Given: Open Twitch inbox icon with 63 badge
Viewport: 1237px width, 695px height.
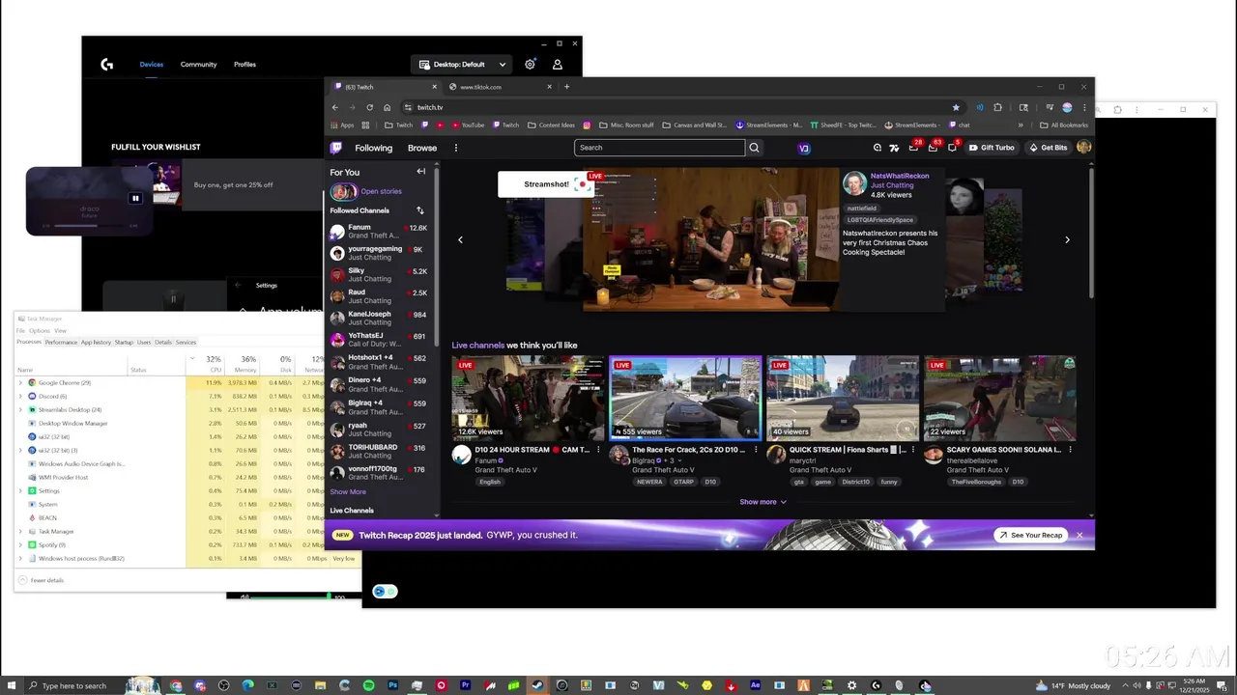Looking at the screenshot, I should point(933,148).
